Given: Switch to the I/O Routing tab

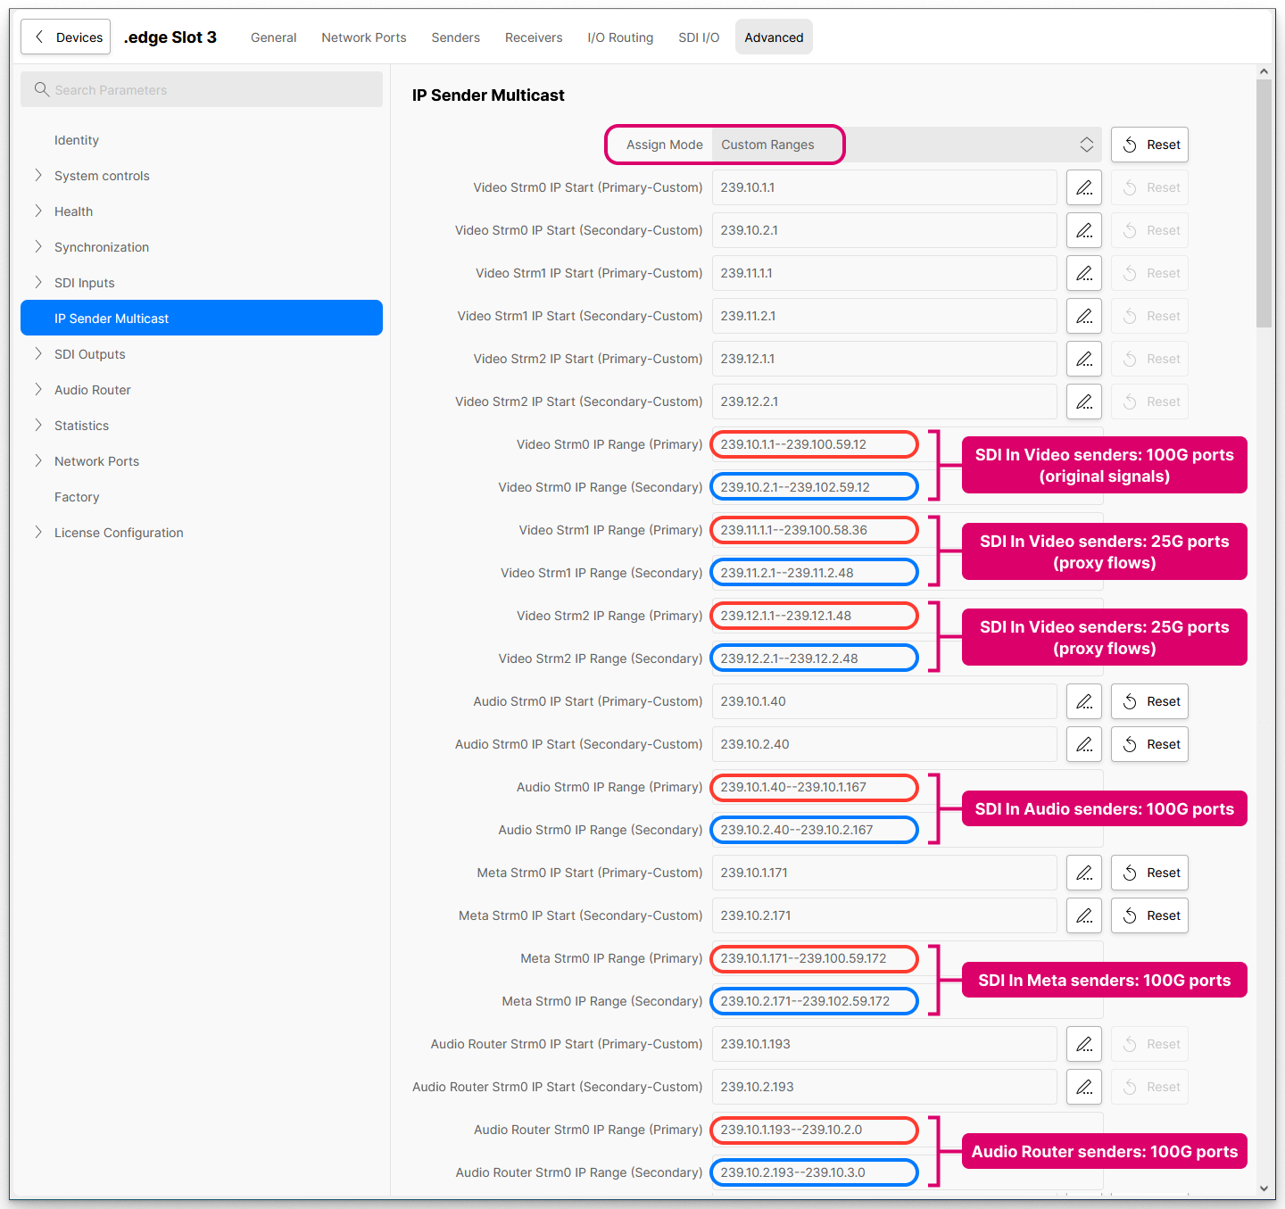Looking at the screenshot, I should [x=620, y=37].
